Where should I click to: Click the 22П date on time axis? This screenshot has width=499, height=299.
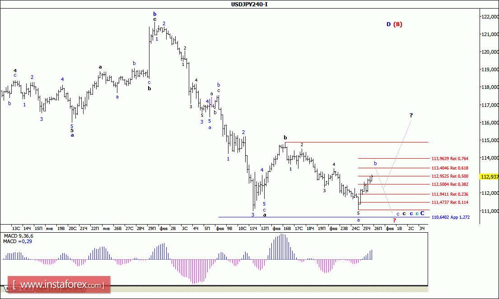(95, 228)
